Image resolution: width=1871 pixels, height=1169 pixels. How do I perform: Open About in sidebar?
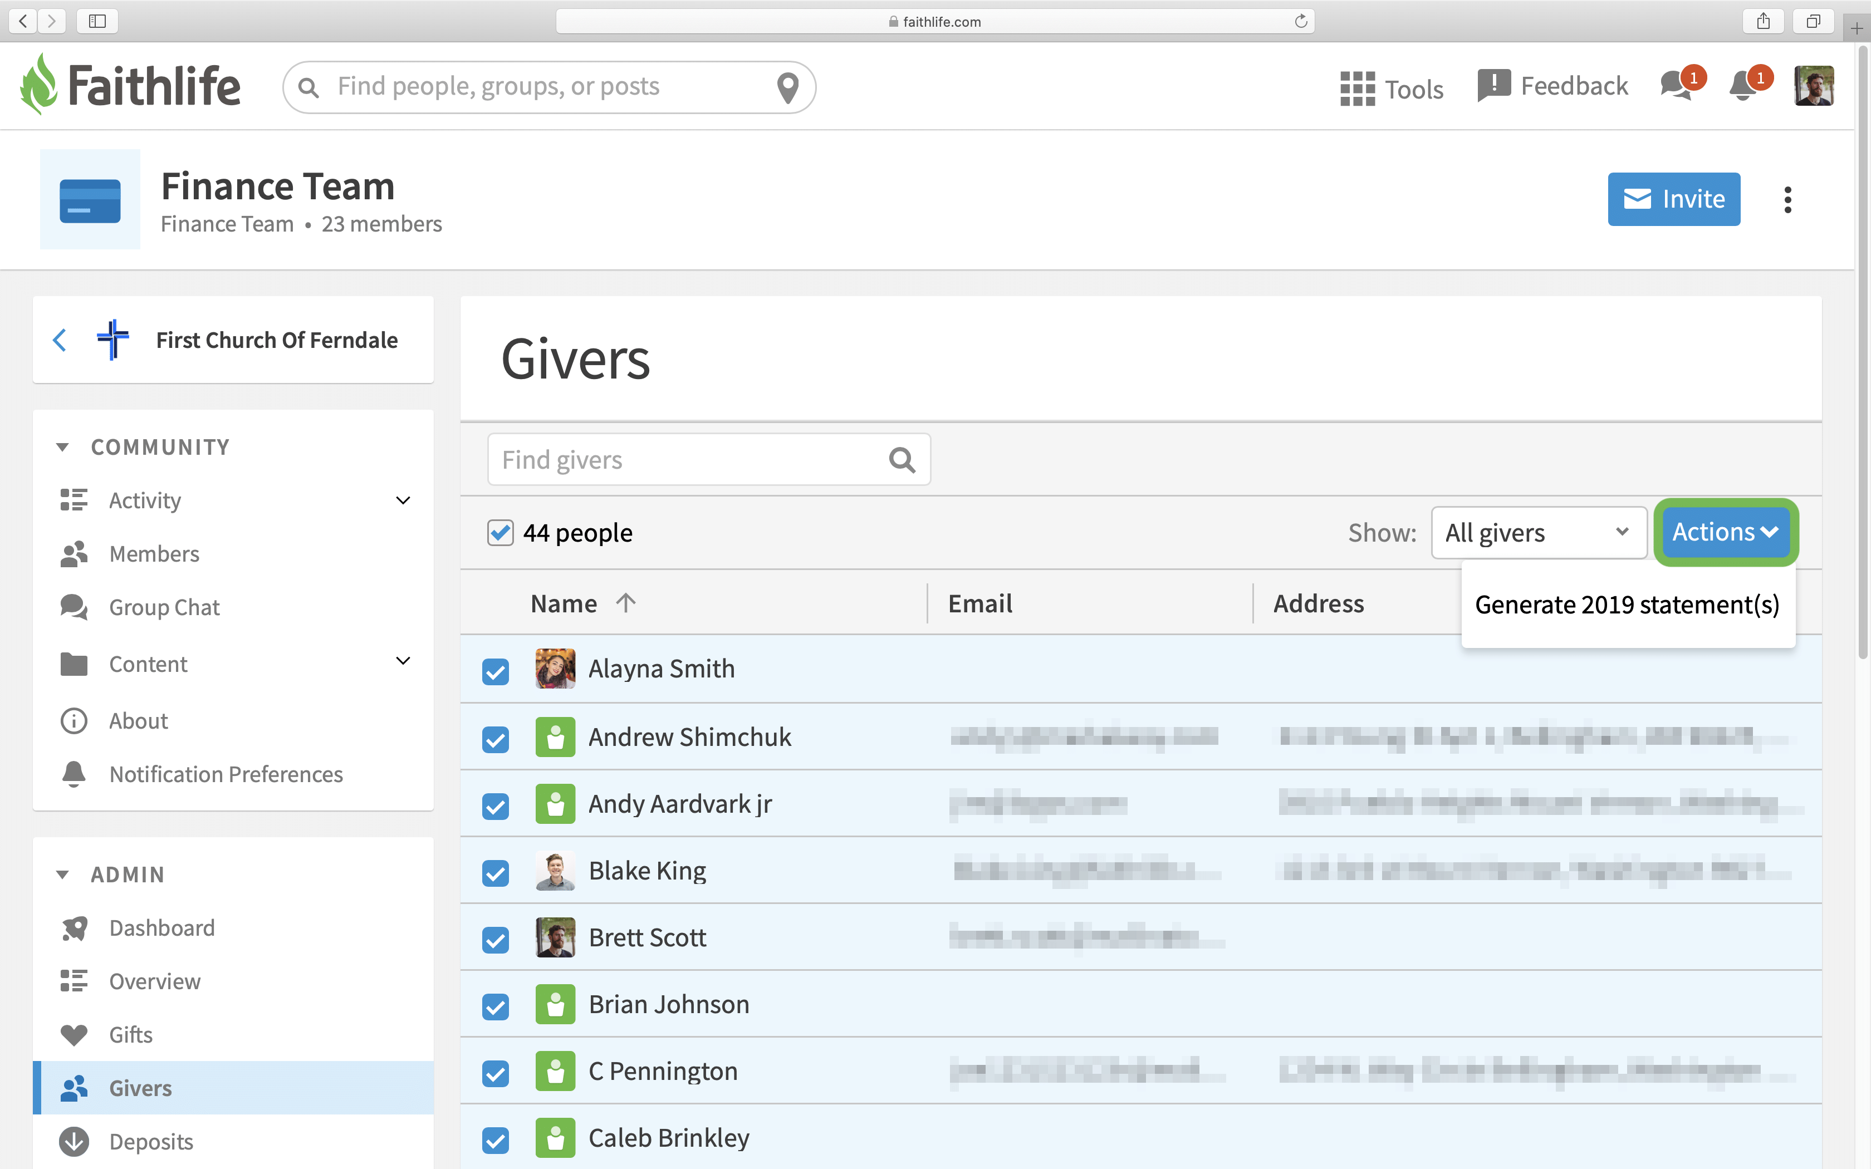click(x=139, y=720)
